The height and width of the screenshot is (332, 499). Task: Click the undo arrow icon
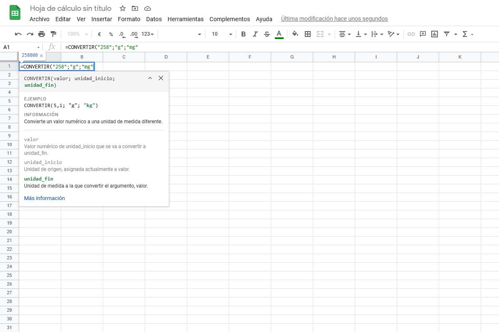point(18,34)
